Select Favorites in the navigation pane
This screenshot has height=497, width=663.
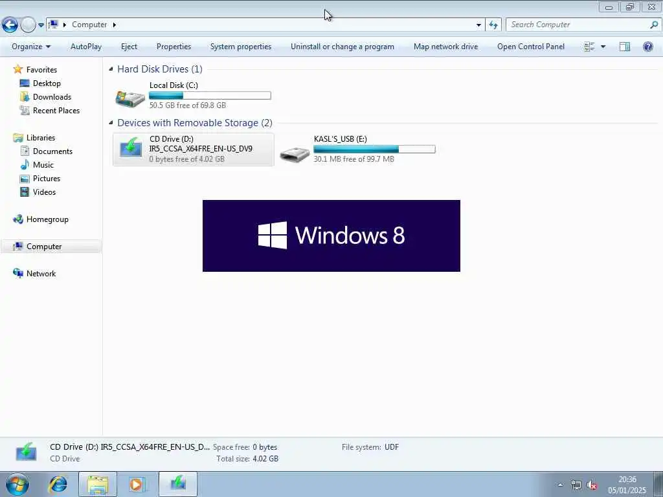[x=41, y=70]
